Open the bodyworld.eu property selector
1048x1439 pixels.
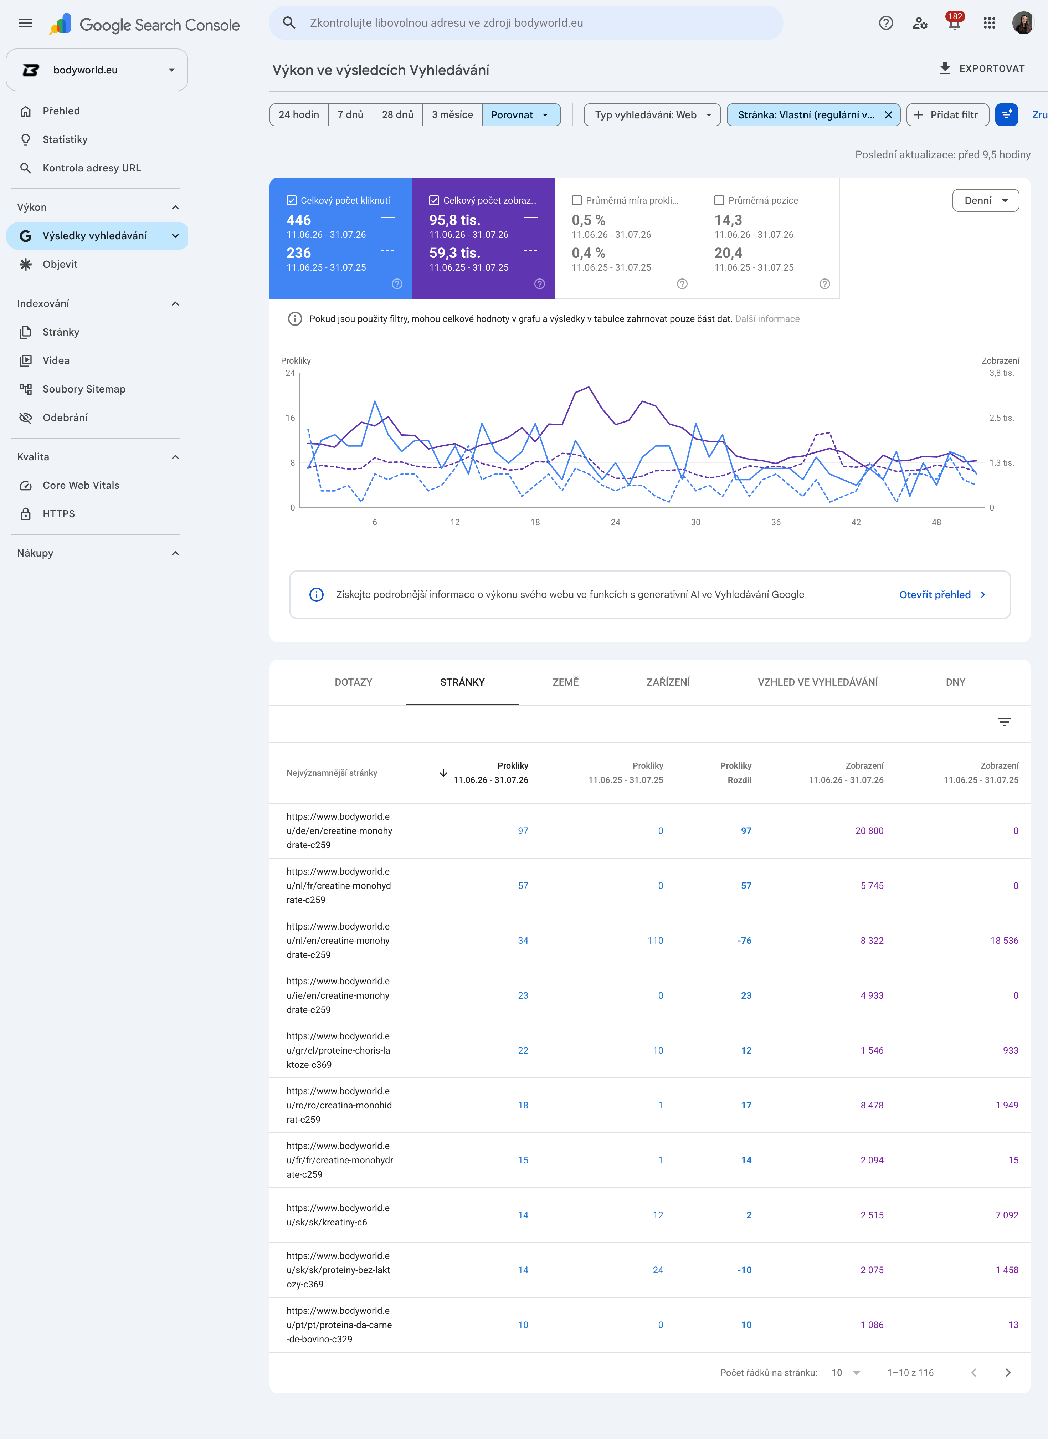97,70
